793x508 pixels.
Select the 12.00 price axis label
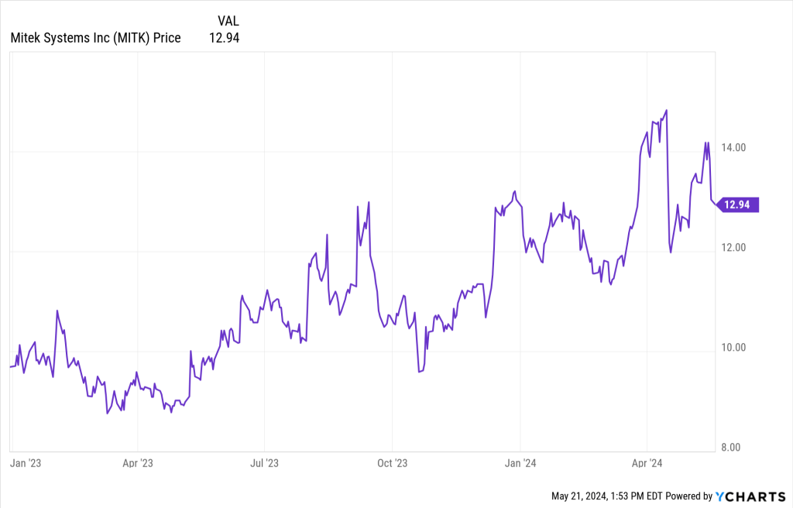pyautogui.click(x=733, y=248)
